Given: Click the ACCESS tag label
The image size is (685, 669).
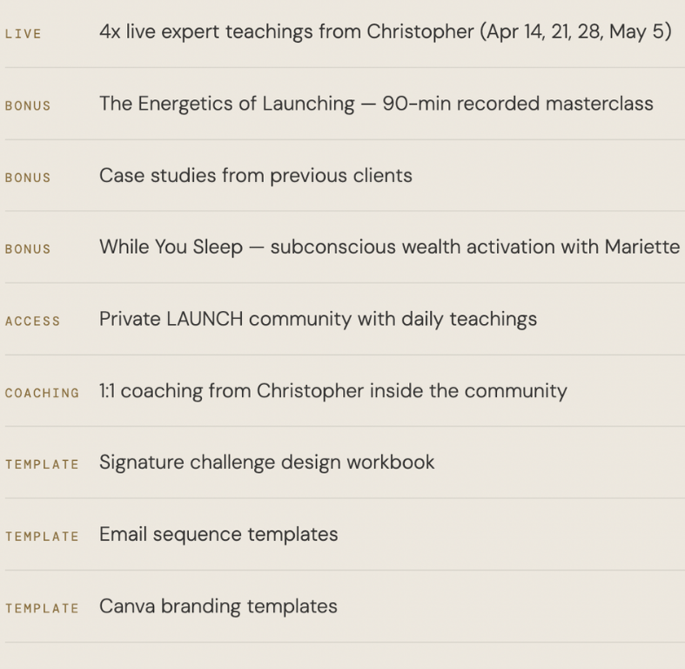Looking at the screenshot, I should (x=32, y=321).
